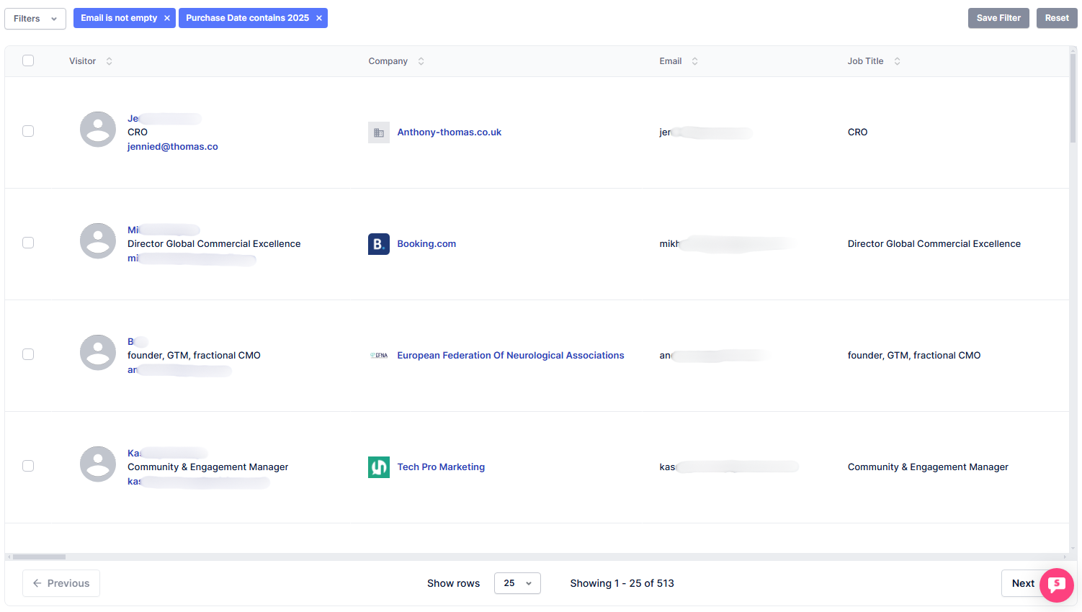This screenshot has width=1082, height=612.
Task: Click the Tech Pro Marketing logo icon
Action: pos(379,467)
